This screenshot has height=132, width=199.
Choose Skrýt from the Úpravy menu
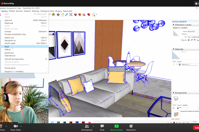click(7, 47)
